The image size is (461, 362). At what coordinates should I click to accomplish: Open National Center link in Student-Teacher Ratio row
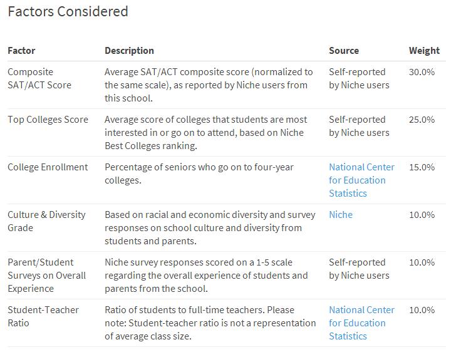(361, 323)
